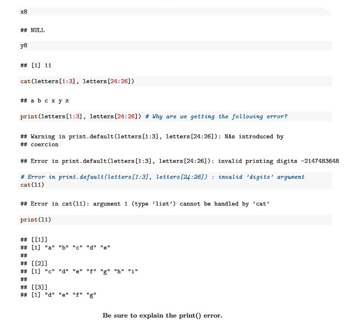364x327 pixels.
Task: Click the 'invalid printing digits' error line
Action: [x=180, y=161]
